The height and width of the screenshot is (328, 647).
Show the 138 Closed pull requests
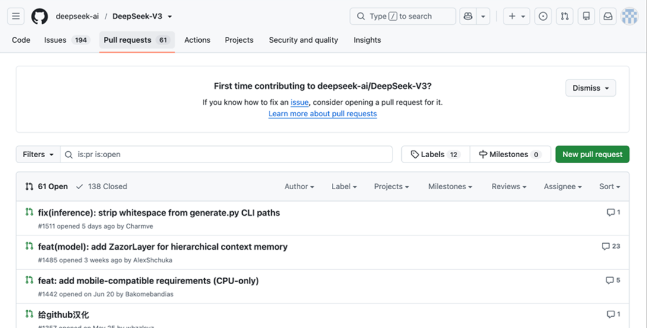click(102, 187)
